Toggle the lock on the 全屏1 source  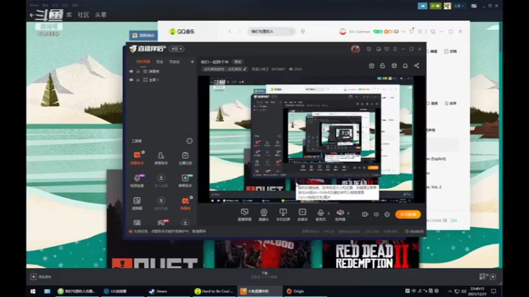pos(138,80)
